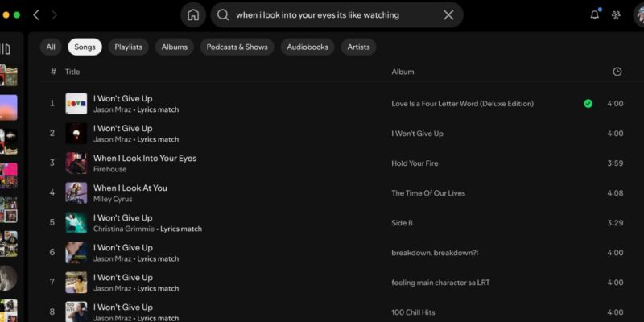This screenshot has width=644, height=322.
Task: Click album cover thumbnail in row 2
Action: (x=76, y=134)
